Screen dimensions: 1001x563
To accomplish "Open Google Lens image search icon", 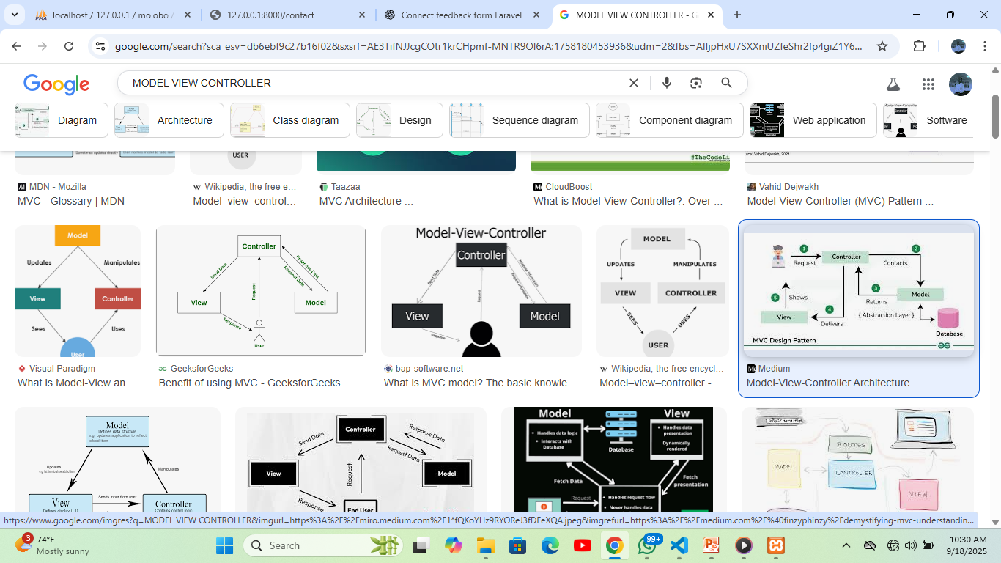I will [696, 83].
